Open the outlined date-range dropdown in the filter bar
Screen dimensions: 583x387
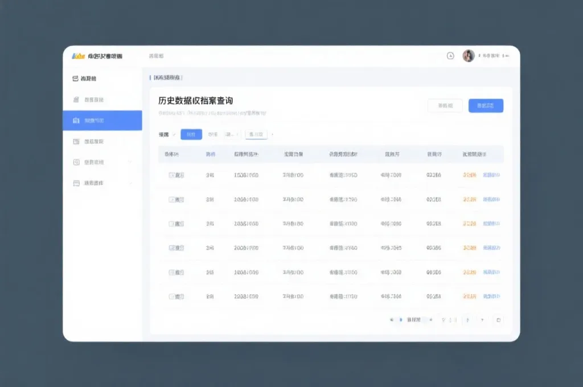click(255, 134)
